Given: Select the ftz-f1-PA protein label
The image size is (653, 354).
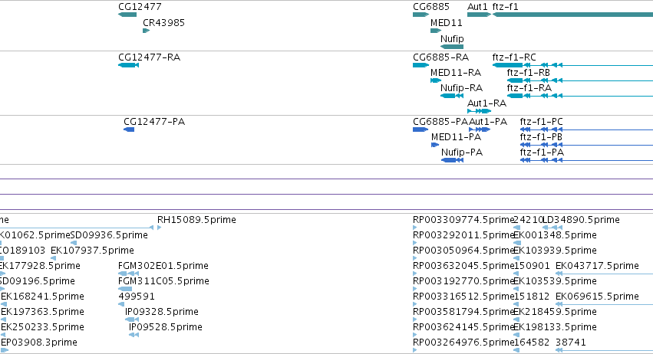Looking at the screenshot, I should pyautogui.click(x=542, y=152).
